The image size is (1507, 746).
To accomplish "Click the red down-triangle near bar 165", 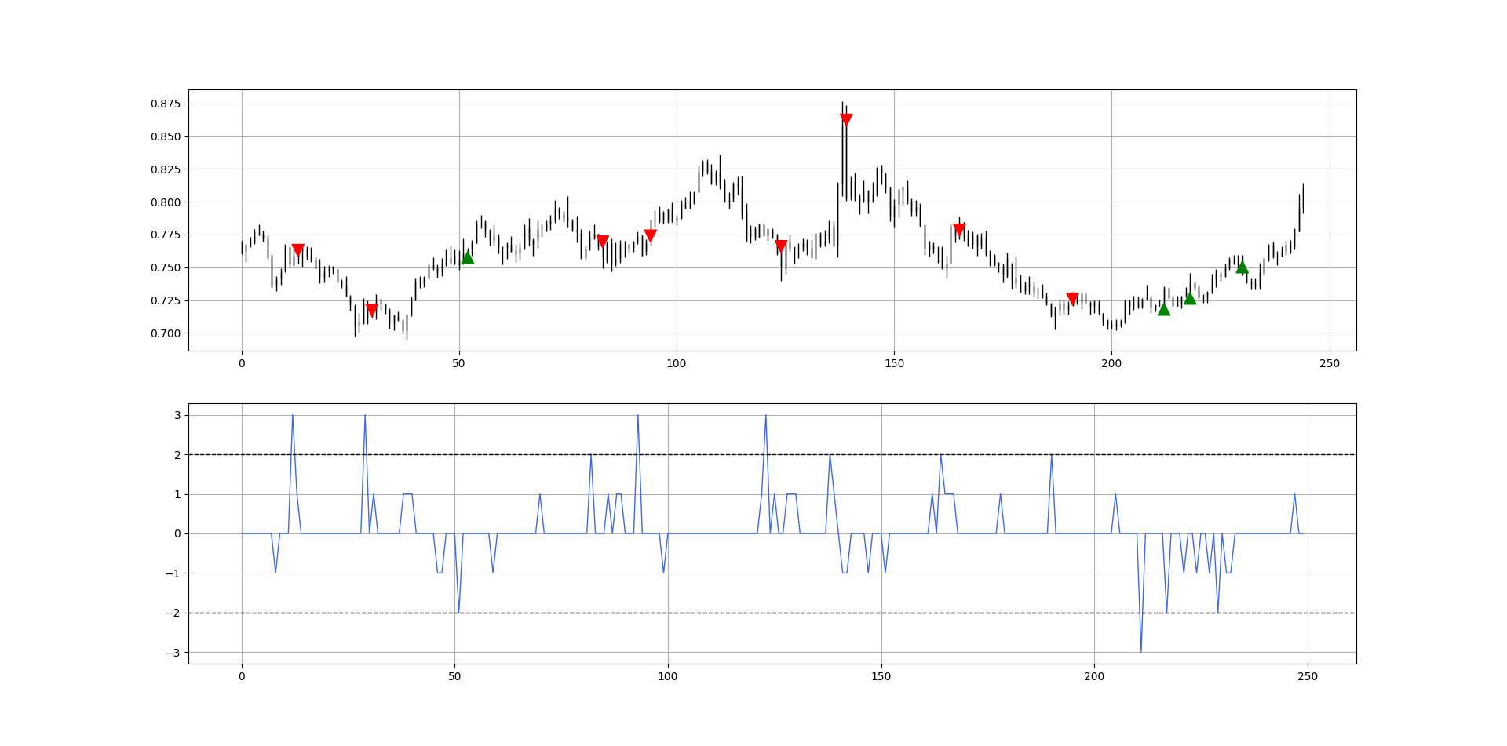I will [x=959, y=230].
